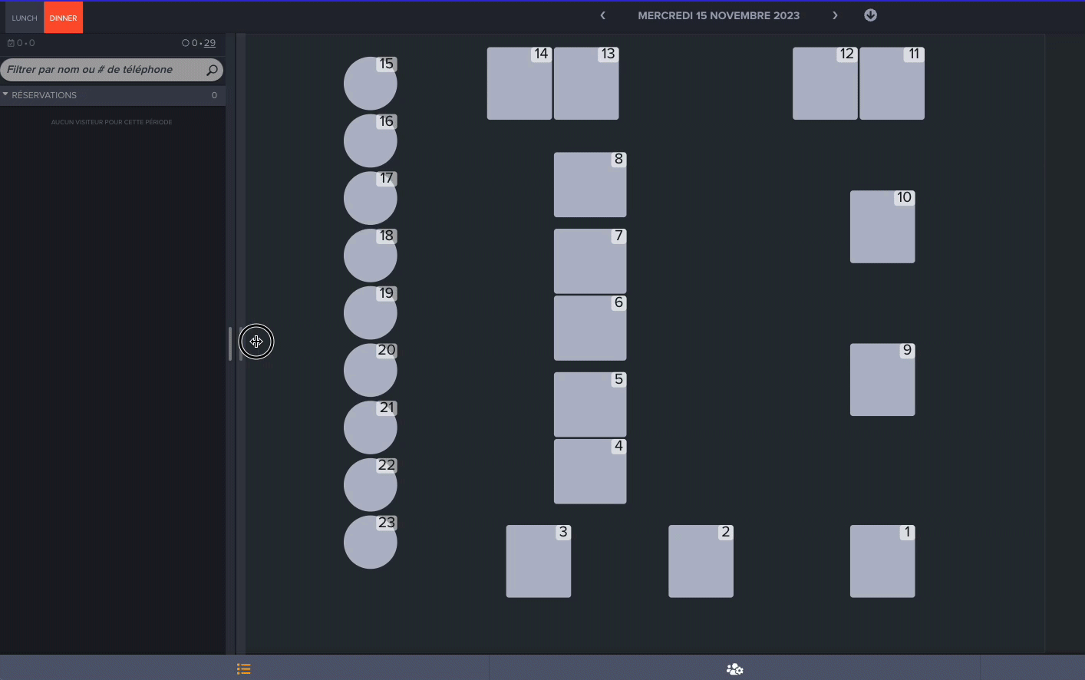Open the list view via bottom-left list icon
Viewport: 1085px width, 680px height.
click(x=243, y=668)
